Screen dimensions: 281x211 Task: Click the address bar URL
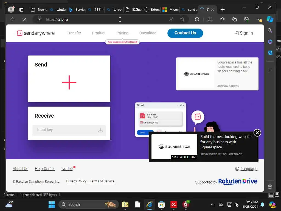(x=57, y=20)
